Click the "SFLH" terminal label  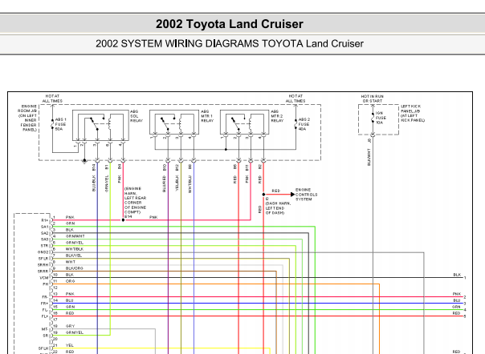pos(43,348)
